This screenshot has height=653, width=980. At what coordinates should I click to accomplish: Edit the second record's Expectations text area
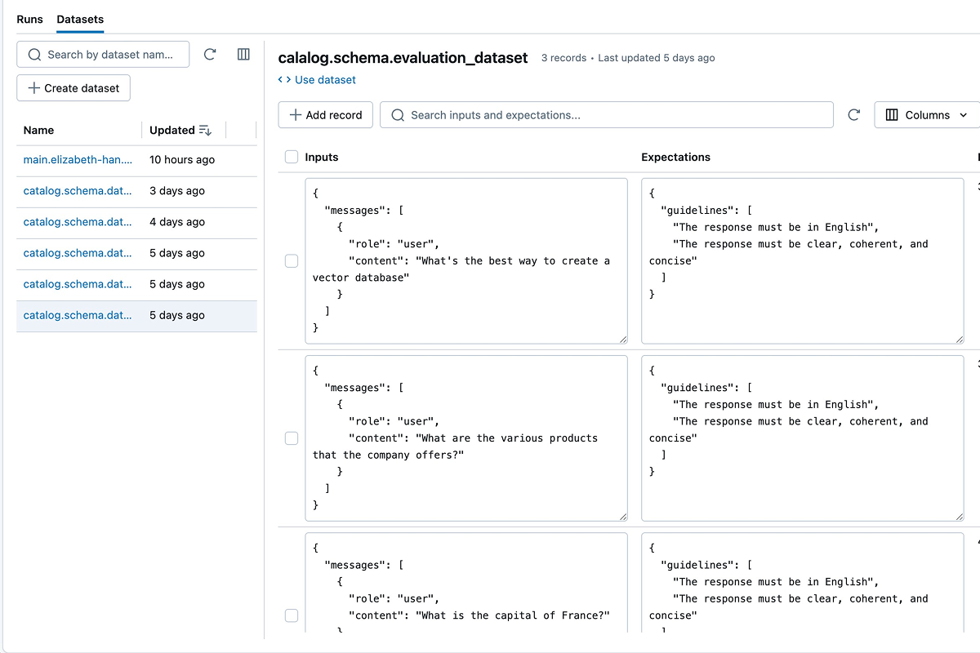coord(803,438)
